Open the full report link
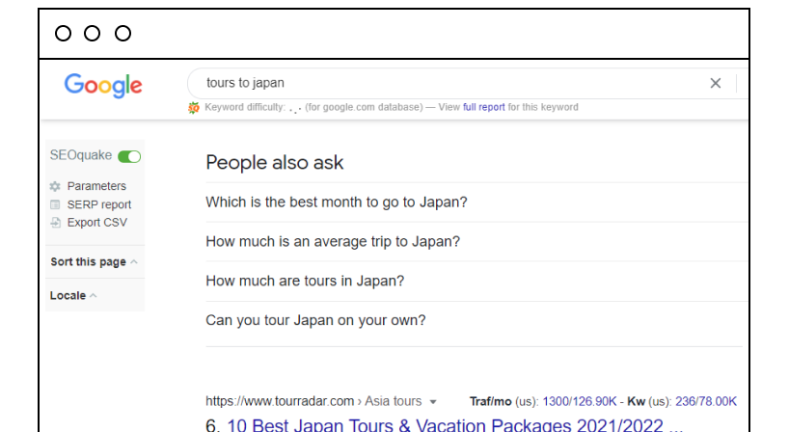789x432 pixels. point(483,107)
